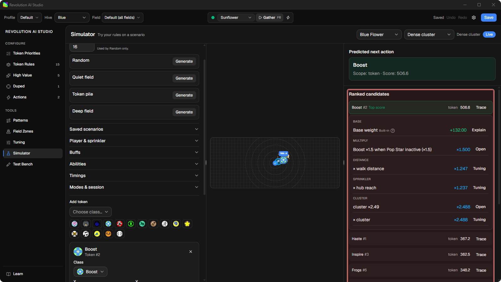This screenshot has height=282, width=501.
Task: Add the orange tabby cat token
Action: tap(108, 234)
